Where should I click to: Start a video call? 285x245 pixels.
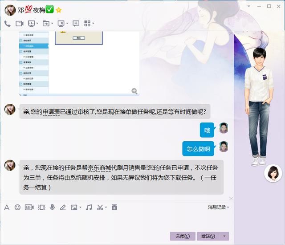20,24
